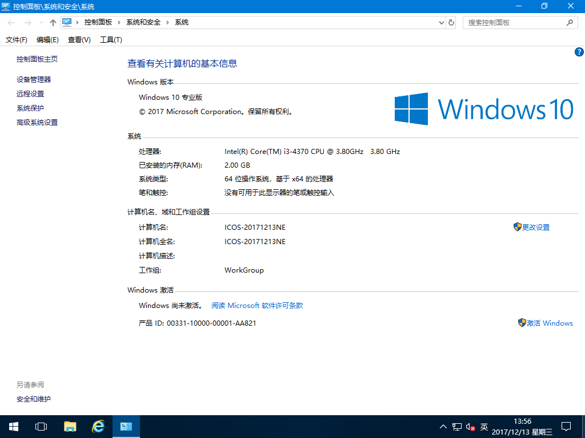The height and width of the screenshot is (438, 585).
Task: Close the System control panel window
Action: tap(571, 6)
